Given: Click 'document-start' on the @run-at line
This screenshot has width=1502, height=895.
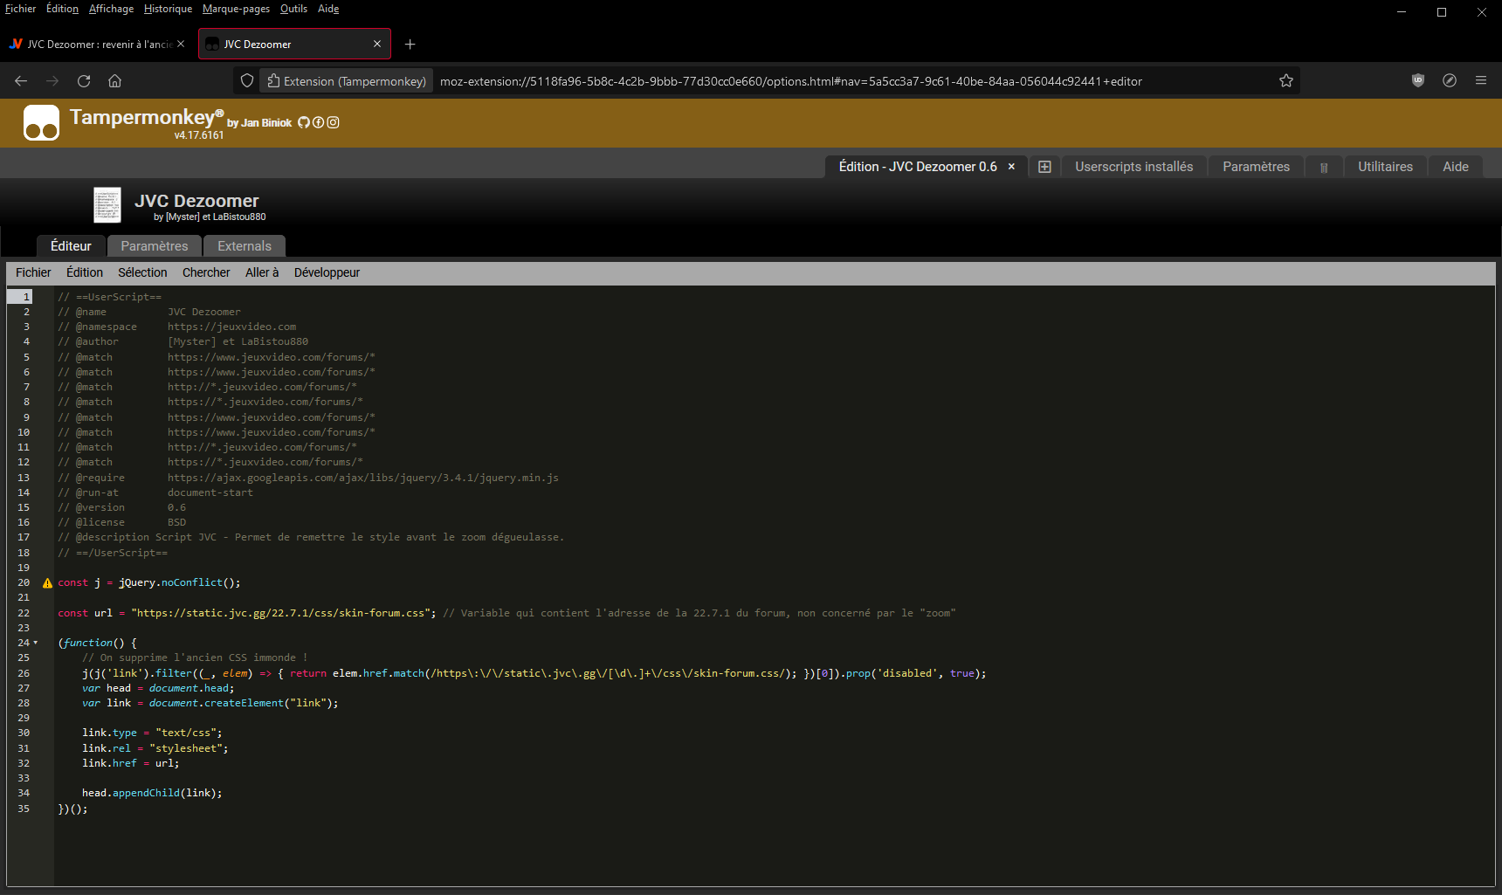Looking at the screenshot, I should click(x=210, y=492).
